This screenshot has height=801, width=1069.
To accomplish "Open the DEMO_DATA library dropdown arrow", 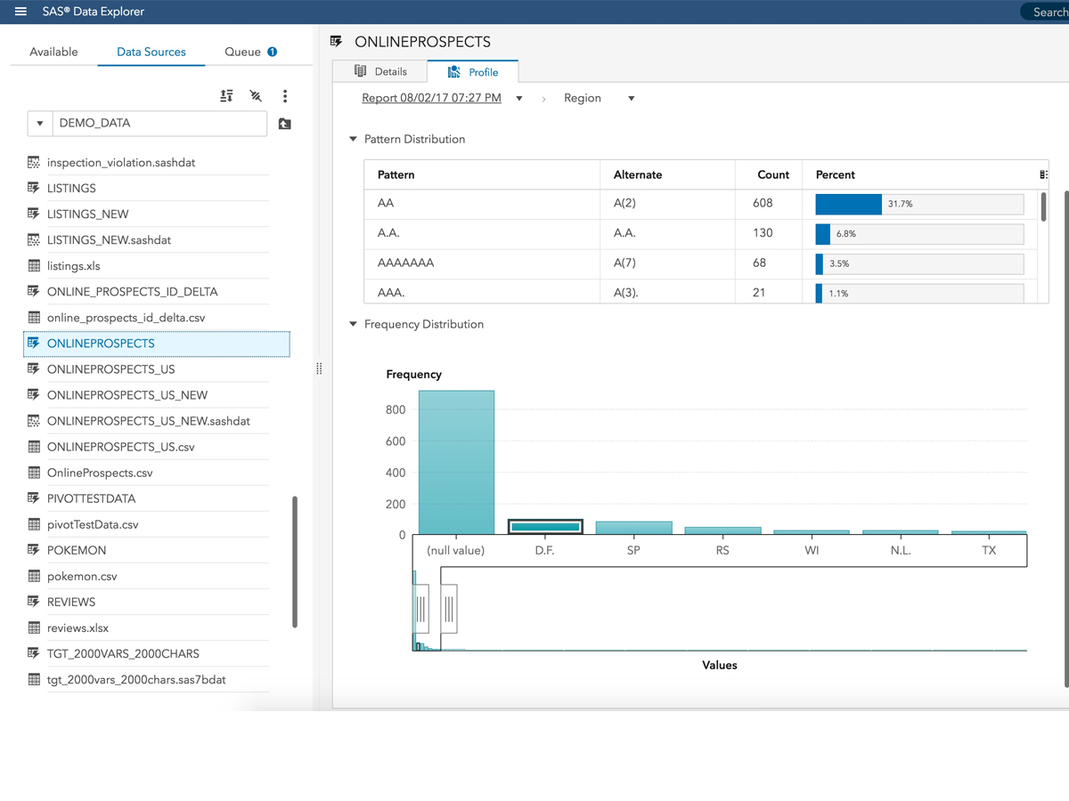I will click(x=40, y=124).
